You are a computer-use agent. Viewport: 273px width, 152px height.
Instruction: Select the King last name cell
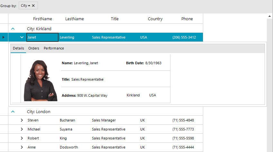[x=75, y=138]
